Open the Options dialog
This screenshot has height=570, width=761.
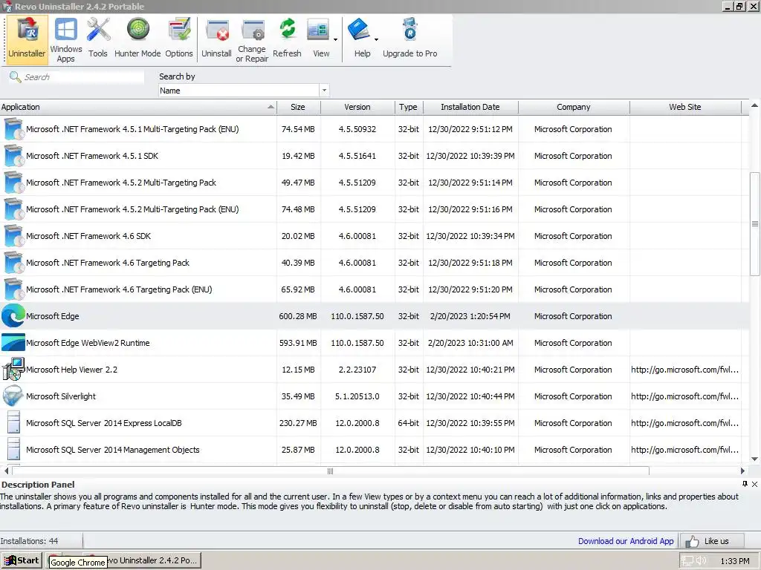179,39
